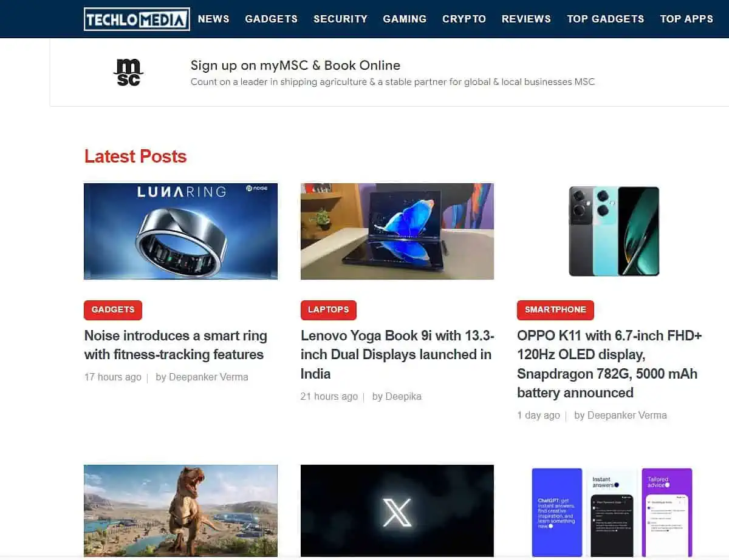Open the dinosaur game article thumbnail
The height and width of the screenshot is (560, 729).
click(181, 511)
